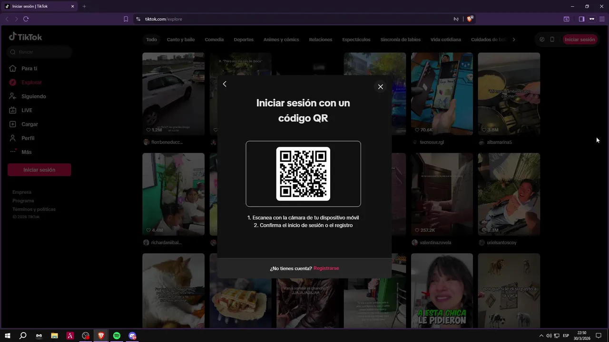Viewport: 609px width, 342px height.
Task: Open Windows taskbar search
Action: 23,336
